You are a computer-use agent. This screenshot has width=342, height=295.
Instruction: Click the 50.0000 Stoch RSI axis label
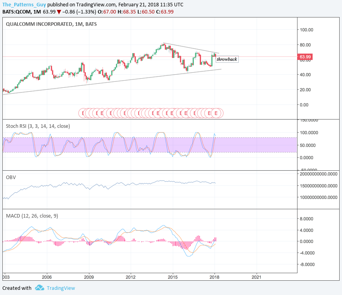pos(307,145)
